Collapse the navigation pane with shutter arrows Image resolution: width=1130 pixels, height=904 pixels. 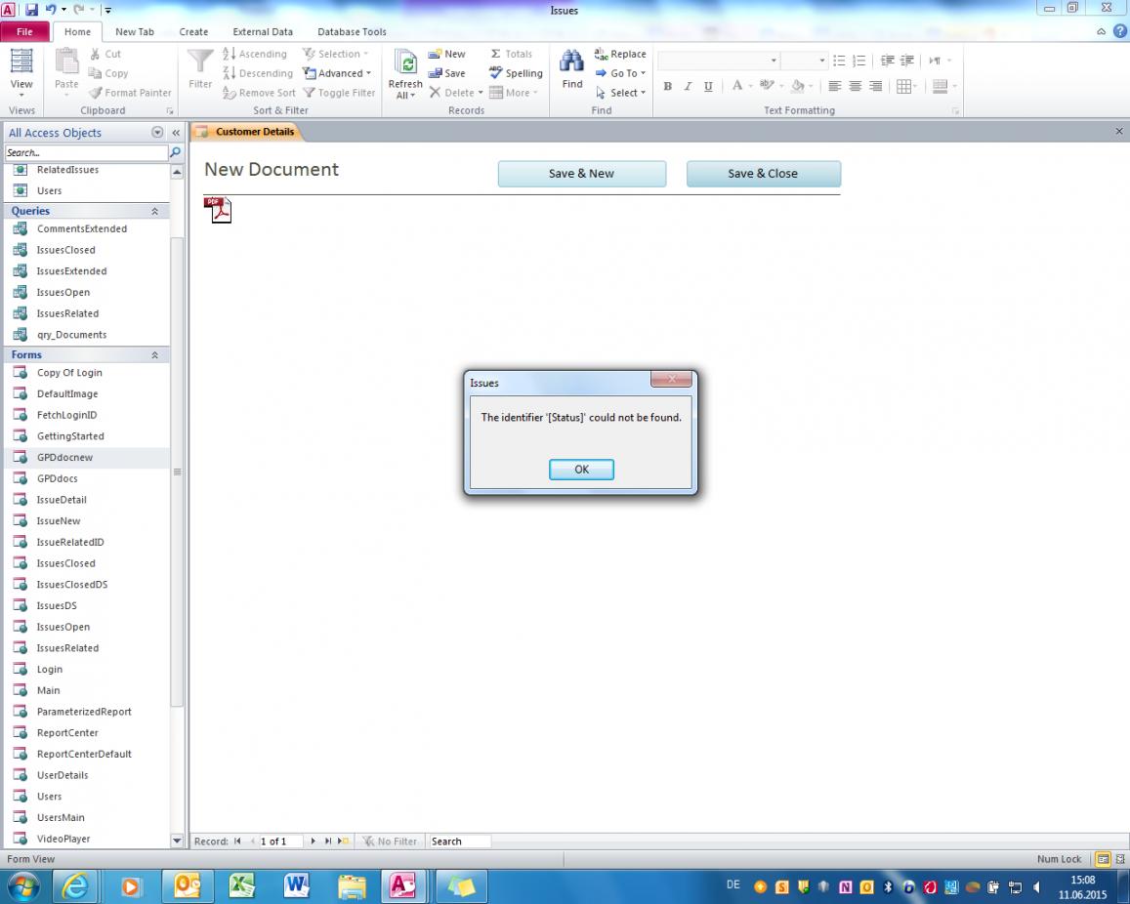tap(176, 133)
